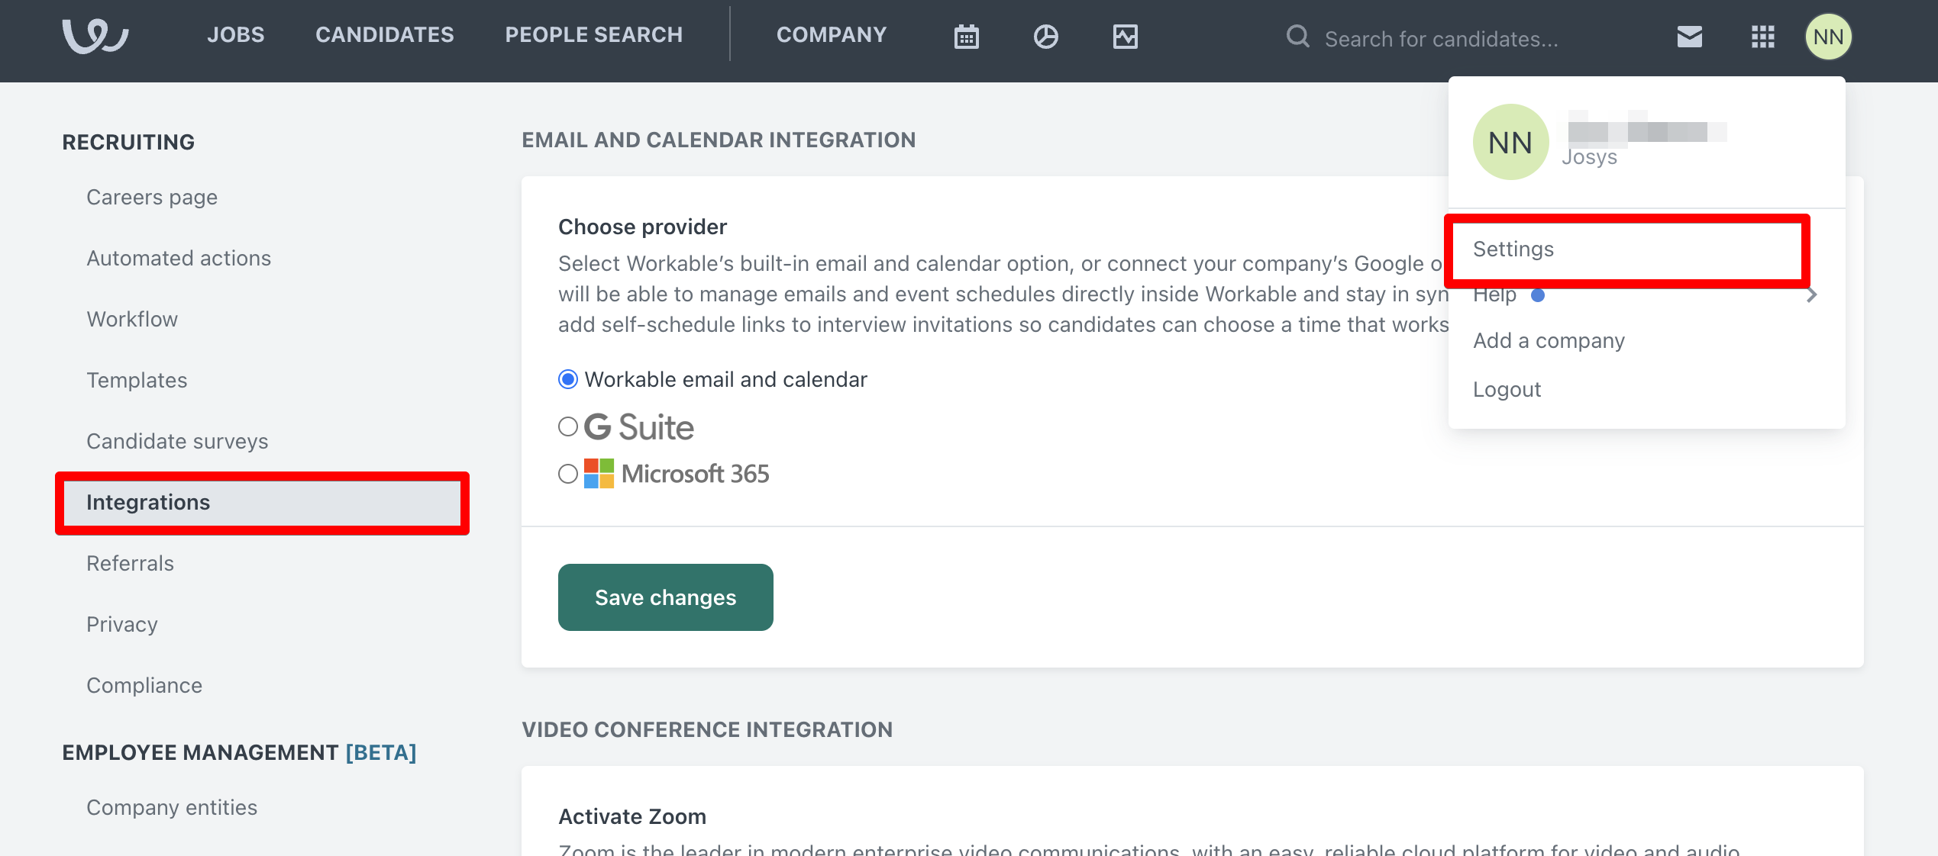Screen dimensions: 1938x856
Task: Click the Save changes button
Action: point(665,597)
